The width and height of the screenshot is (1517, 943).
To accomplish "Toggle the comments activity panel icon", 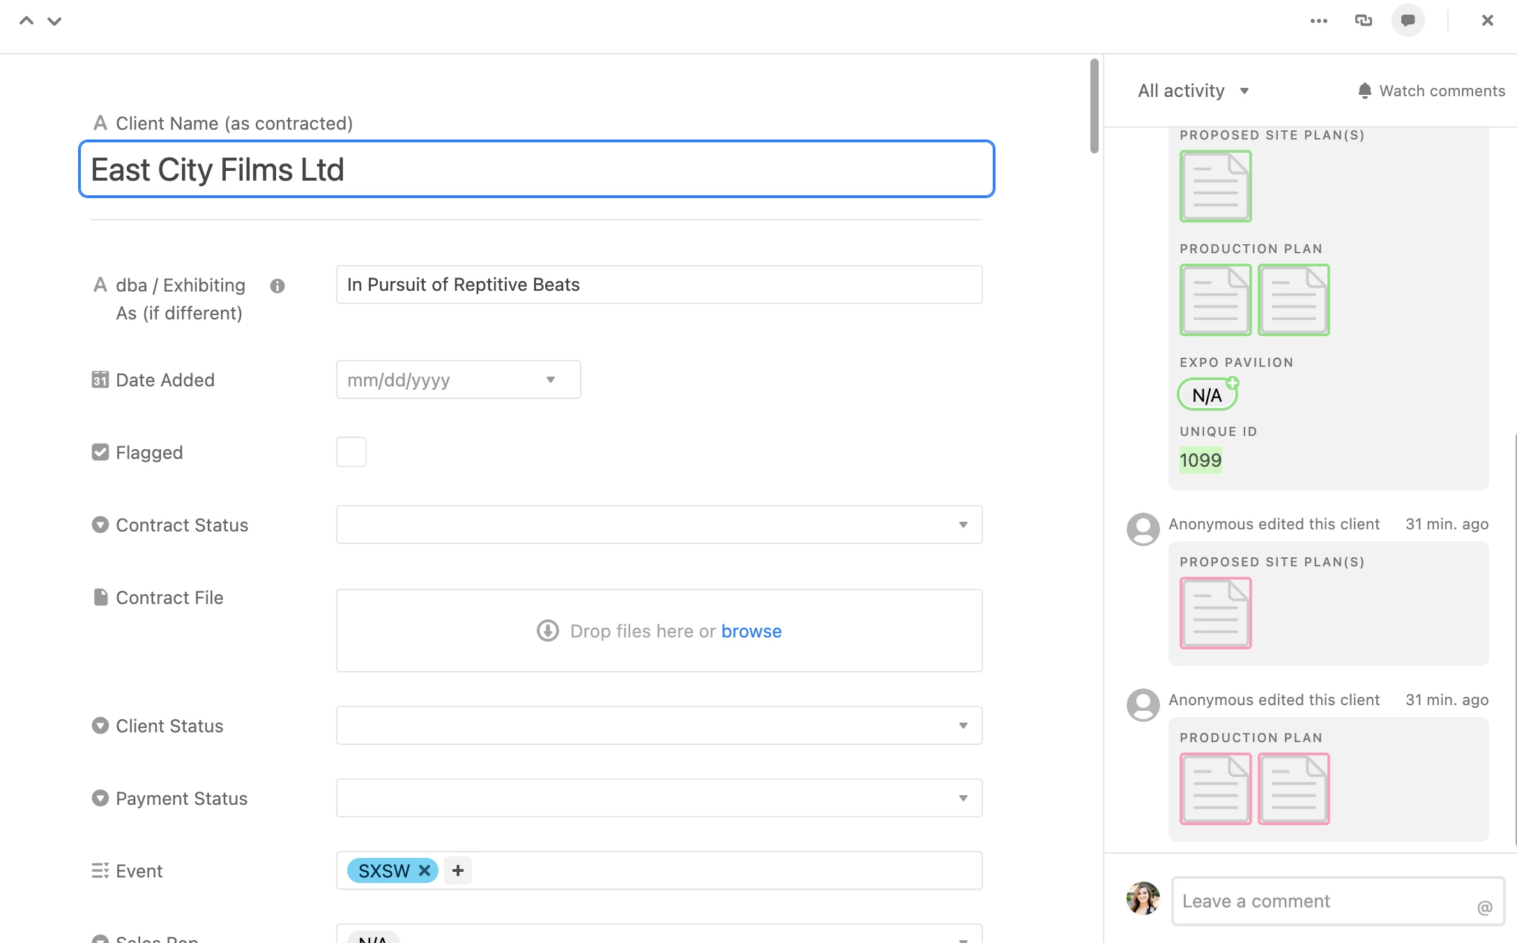I will 1408,21.
